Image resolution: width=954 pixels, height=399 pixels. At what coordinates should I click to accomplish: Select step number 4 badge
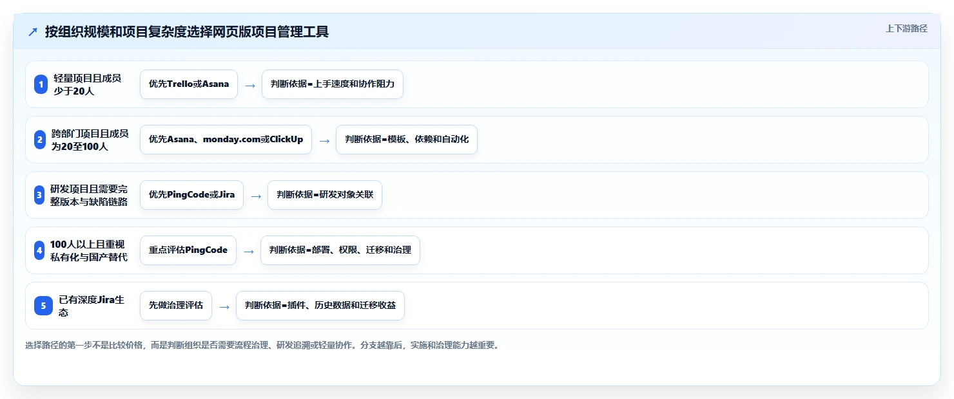pyautogui.click(x=39, y=250)
